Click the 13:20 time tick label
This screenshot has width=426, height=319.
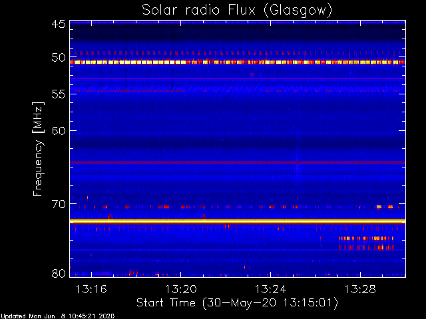(x=180, y=289)
